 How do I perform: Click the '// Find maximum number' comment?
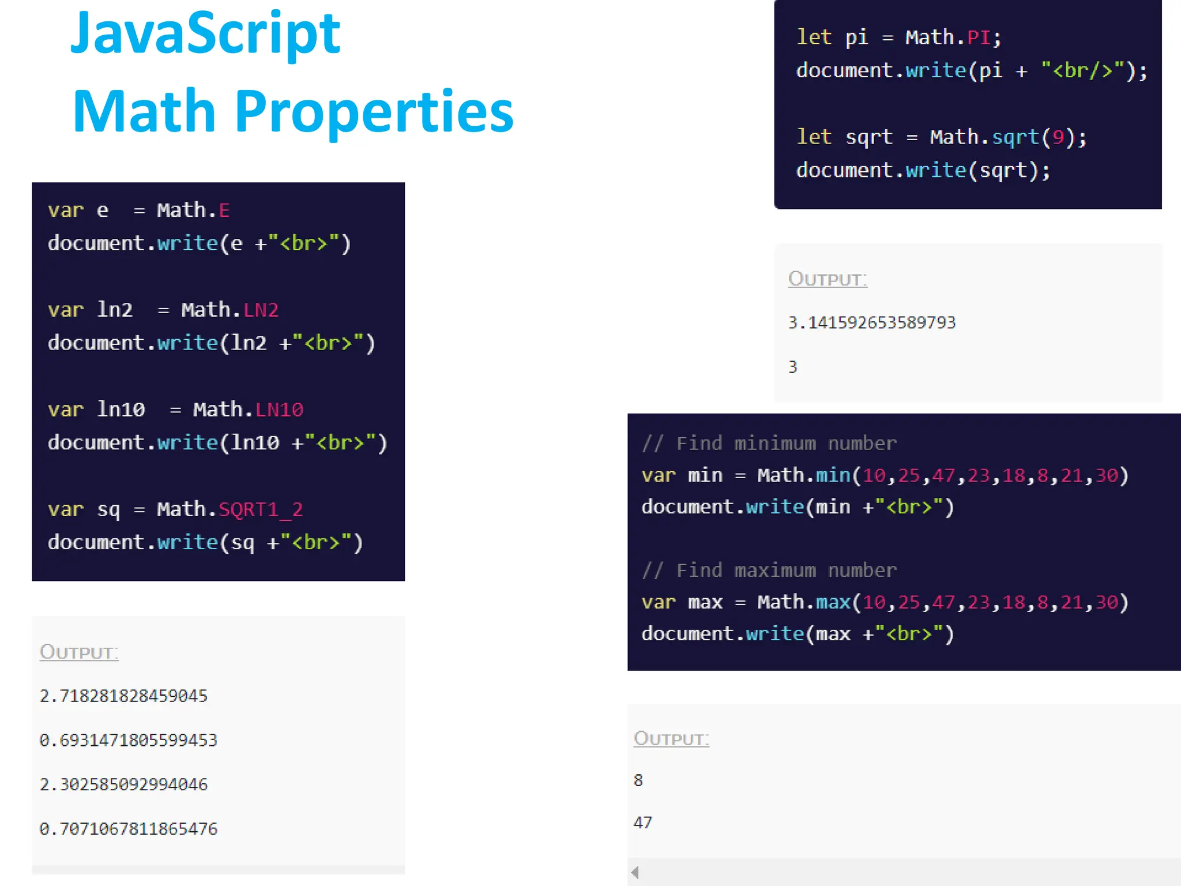point(769,570)
